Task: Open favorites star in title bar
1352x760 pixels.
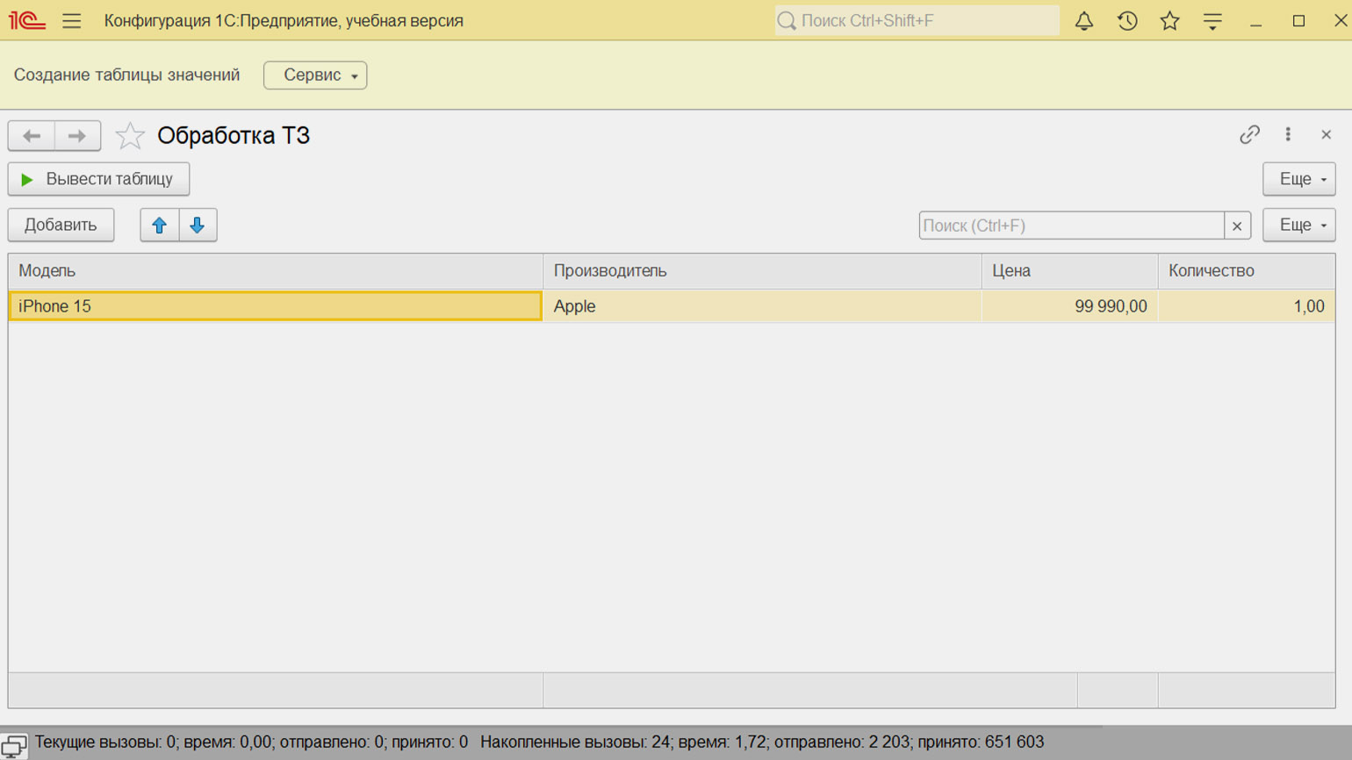Action: (x=1169, y=20)
